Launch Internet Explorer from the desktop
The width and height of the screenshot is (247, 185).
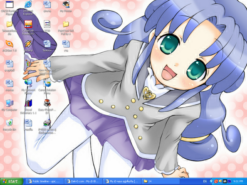point(28,5)
